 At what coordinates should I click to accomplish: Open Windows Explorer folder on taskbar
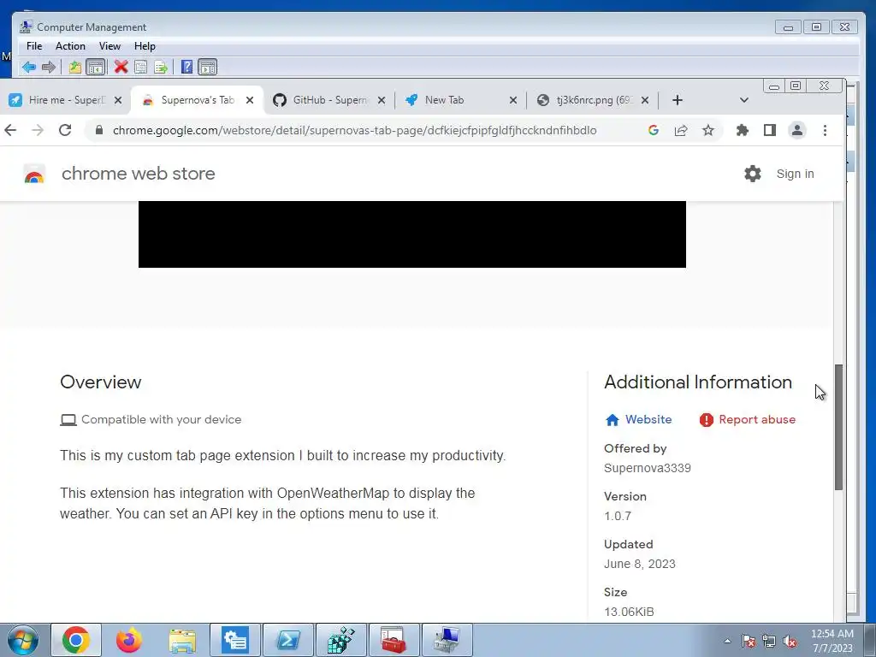coord(182,640)
